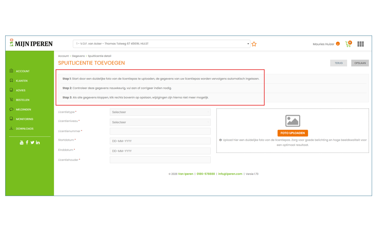Select Advies in the sidebar

[x=20, y=90]
